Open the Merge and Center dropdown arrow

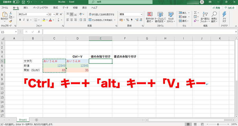[x=115, y=20]
